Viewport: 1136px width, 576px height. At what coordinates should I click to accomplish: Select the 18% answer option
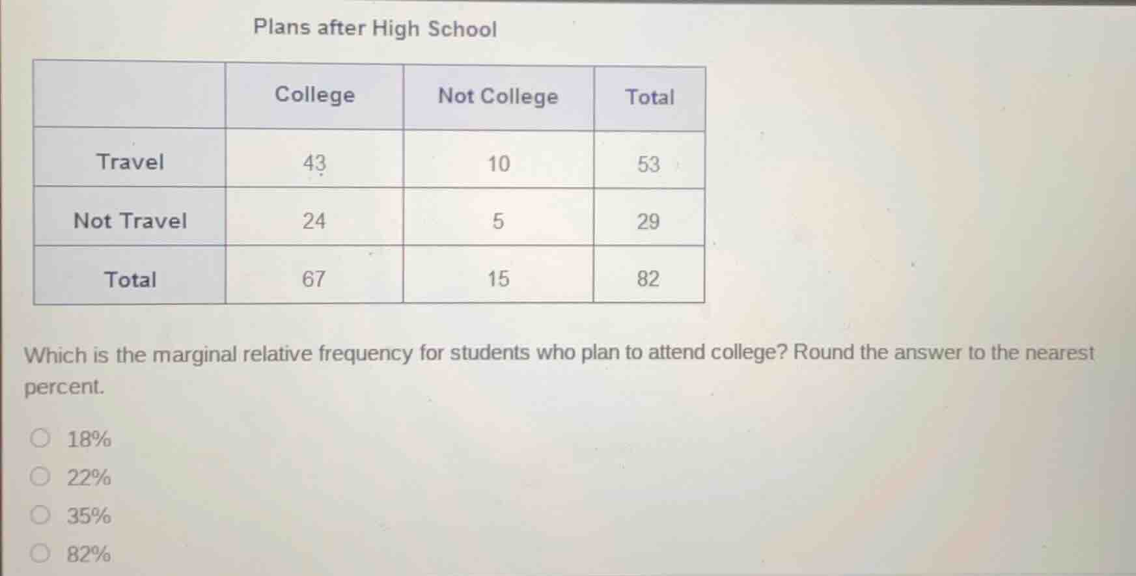41,438
